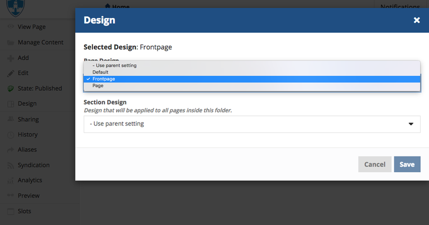Click the people icon beside Sharing
The image size is (429, 225).
(11, 119)
